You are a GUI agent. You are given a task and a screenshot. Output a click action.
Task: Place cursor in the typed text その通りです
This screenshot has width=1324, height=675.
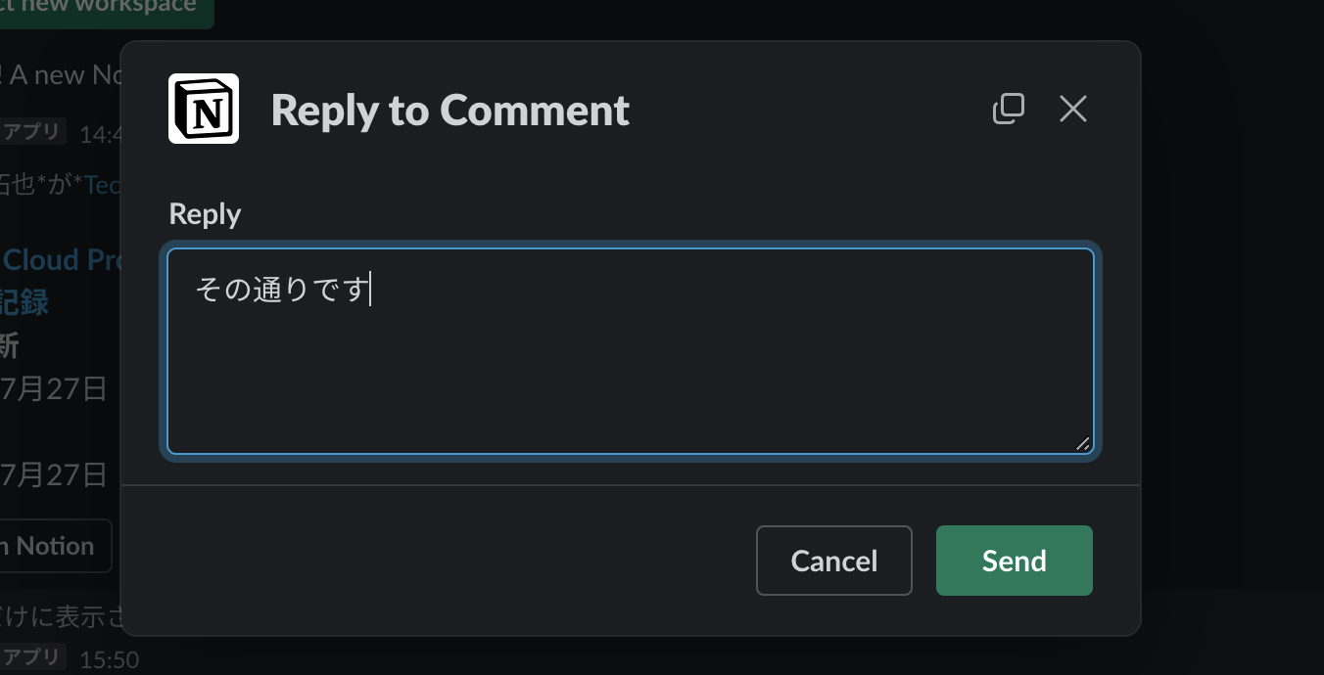click(282, 291)
